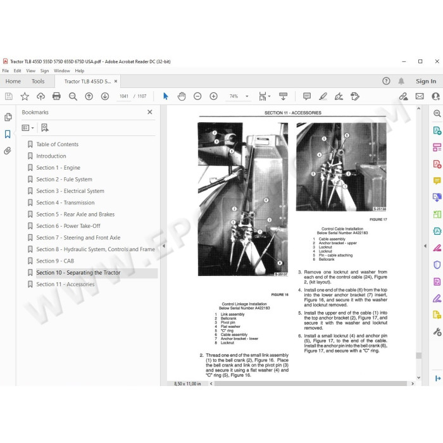Open bookmark Section 3 - Electrical System

pos(70,191)
